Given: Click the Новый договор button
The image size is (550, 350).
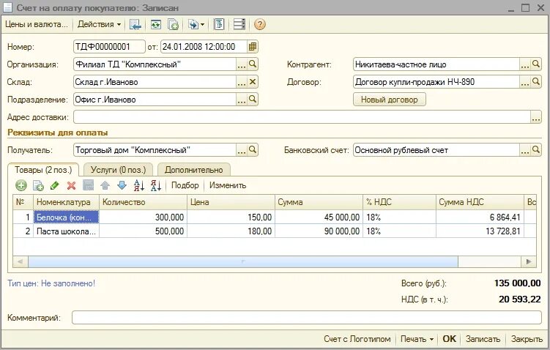Looking at the screenshot, I should point(390,100).
